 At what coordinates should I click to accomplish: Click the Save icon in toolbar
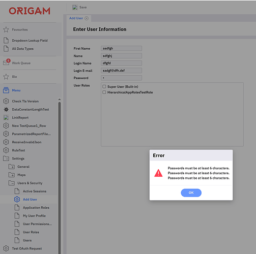click(x=75, y=7)
